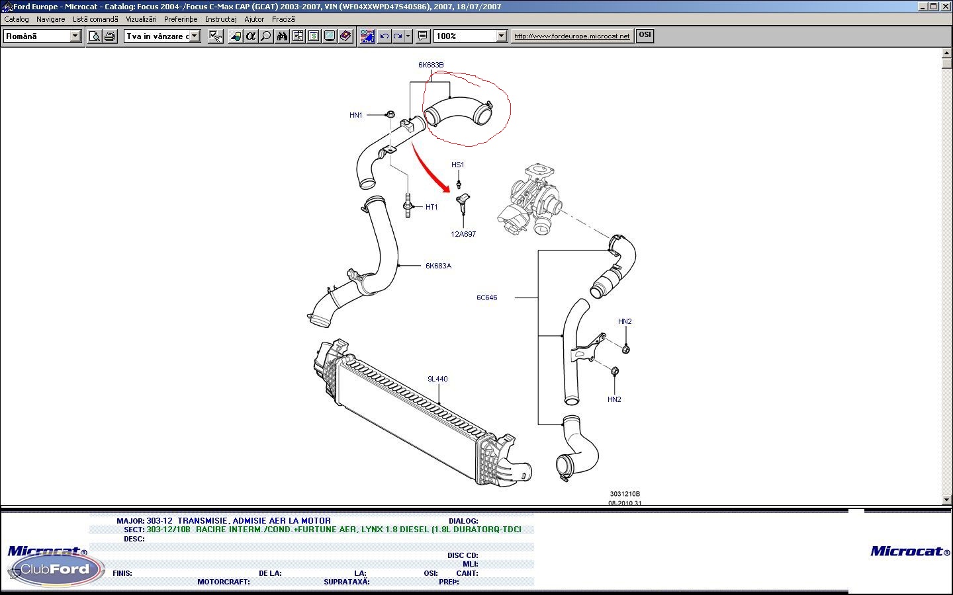The width and height of the screenshot is (953, 595).
Task: Open the Preferințe menu
Action: tap(181, 19)
